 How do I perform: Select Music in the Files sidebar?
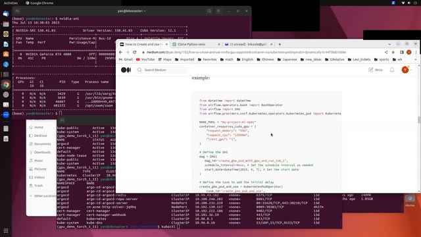tap(36, 161)
